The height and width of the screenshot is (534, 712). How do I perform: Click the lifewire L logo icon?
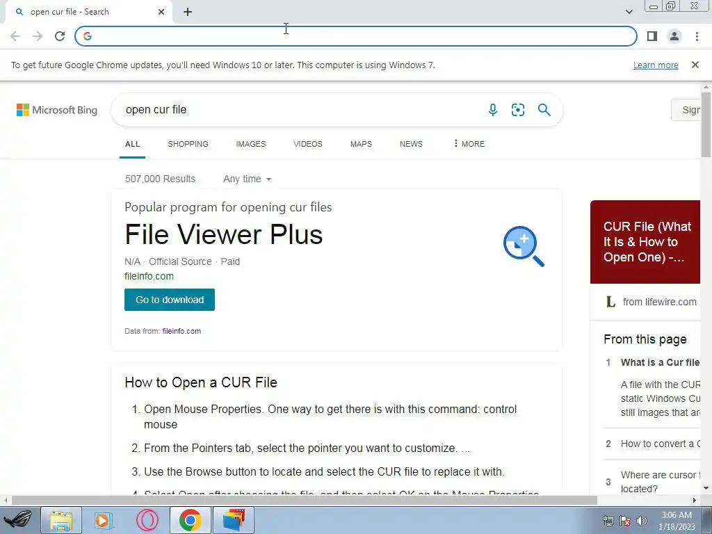coord(610,302)
